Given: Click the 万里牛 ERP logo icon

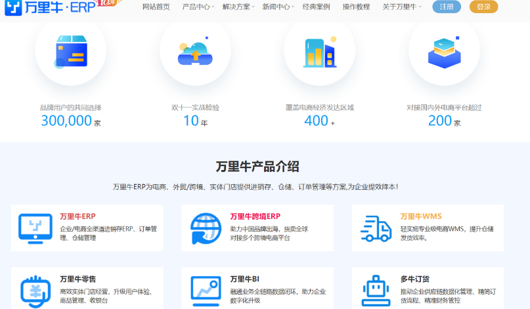Looking at the screenshot, I should click(x=13, y=7).
